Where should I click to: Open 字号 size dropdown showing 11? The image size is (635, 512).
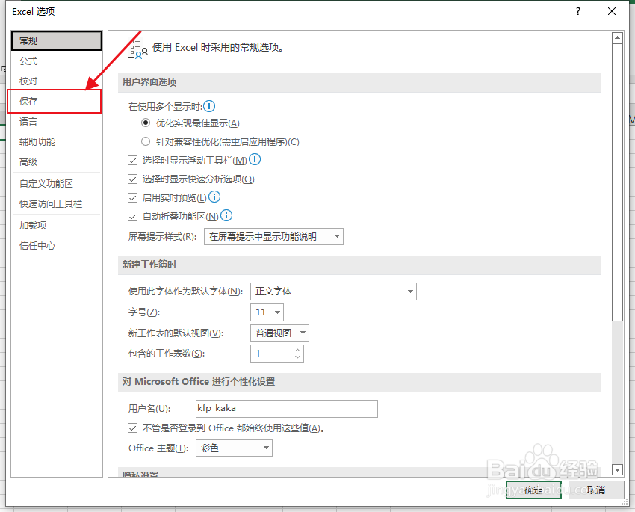point(267,312)
